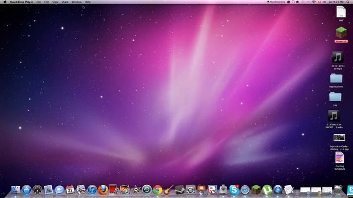
Task: Launch uTorrent from the dock
Action: click(267, 190)
